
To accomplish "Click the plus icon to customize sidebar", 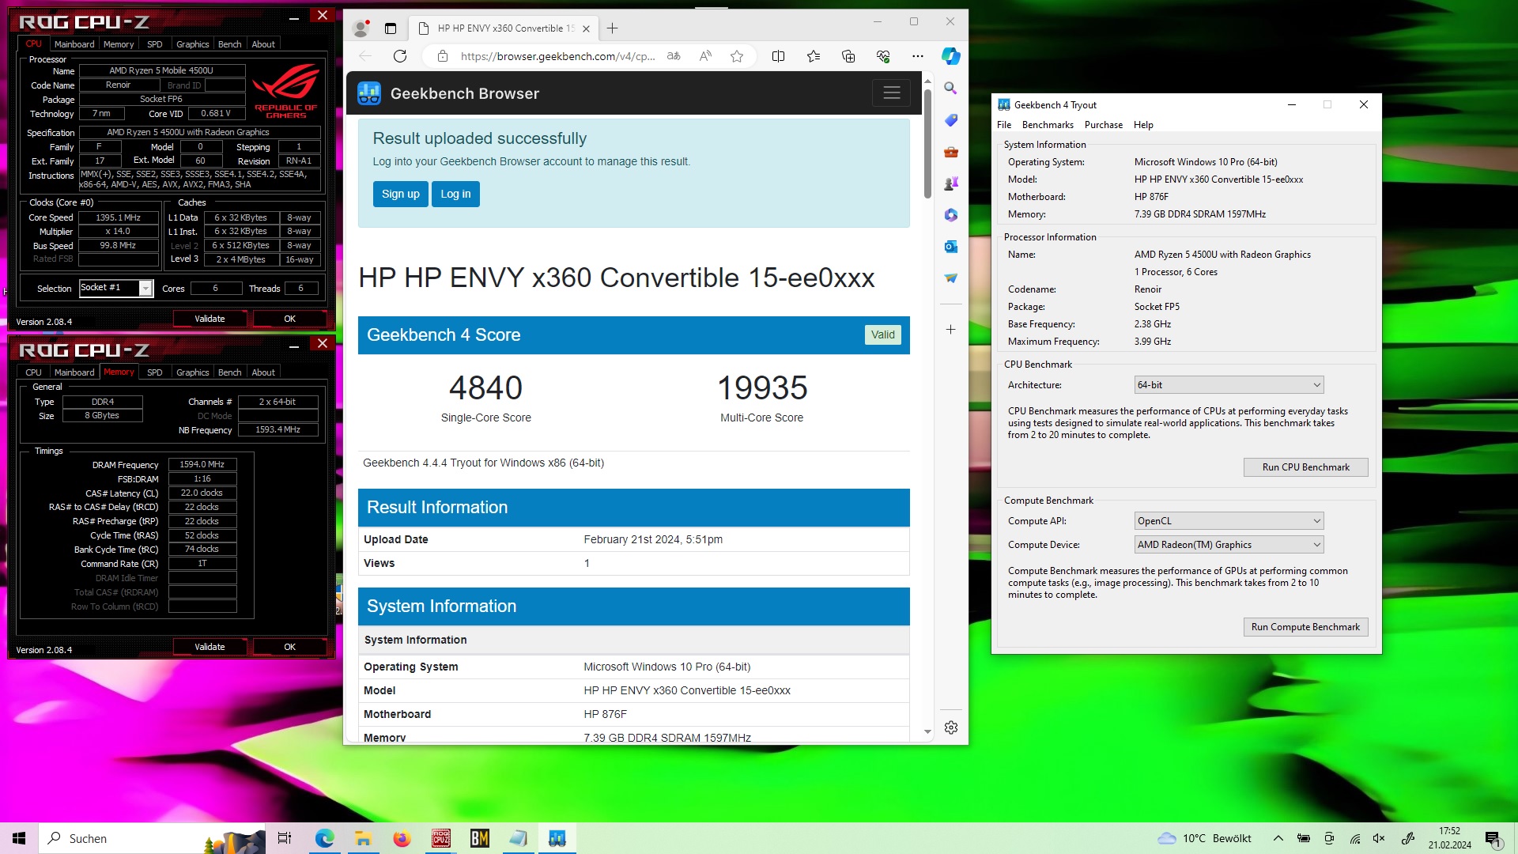I will [x=951, y=330].
